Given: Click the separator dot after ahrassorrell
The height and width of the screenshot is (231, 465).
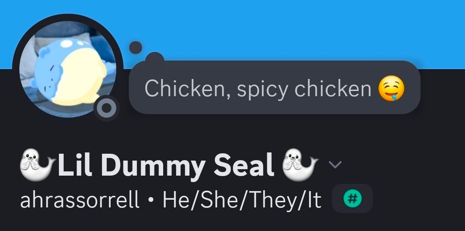Looking at the screenshot, I should pos(151,200).
